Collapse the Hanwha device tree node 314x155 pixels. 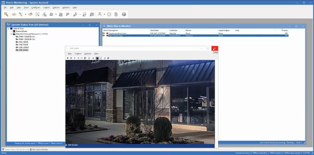(11, 34)
